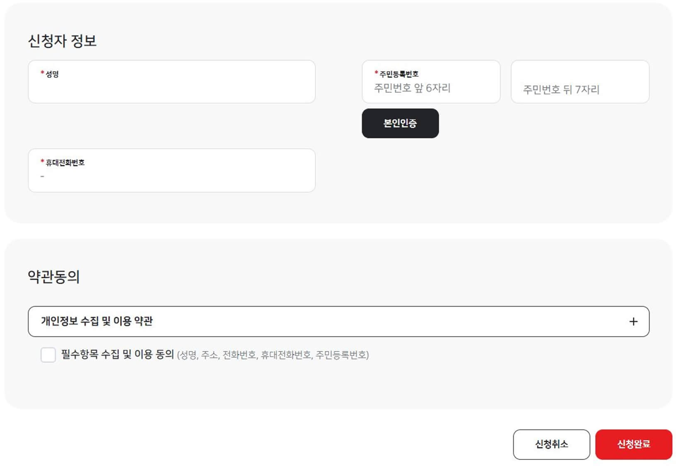Click the dash in the phone number field
Viewport: 681px width, 466px height.
[41, 176]
